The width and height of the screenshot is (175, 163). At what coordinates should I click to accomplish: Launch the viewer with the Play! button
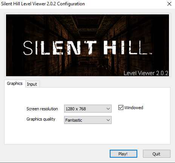click(123, 154)
